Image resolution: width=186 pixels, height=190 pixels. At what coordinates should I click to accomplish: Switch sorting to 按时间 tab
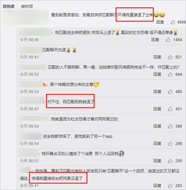[27, 7]
